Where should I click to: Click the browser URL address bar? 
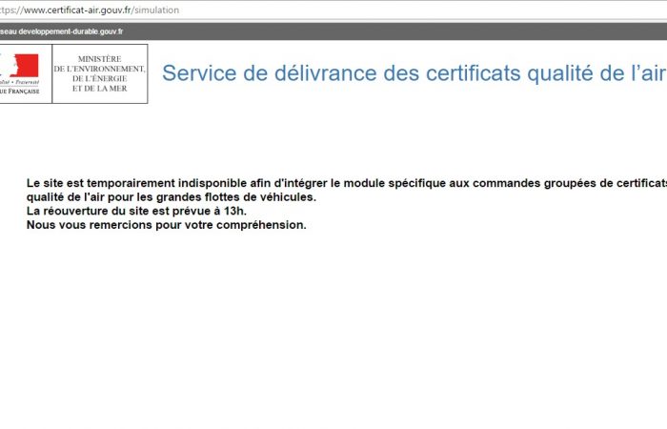[x=333, y=10]
